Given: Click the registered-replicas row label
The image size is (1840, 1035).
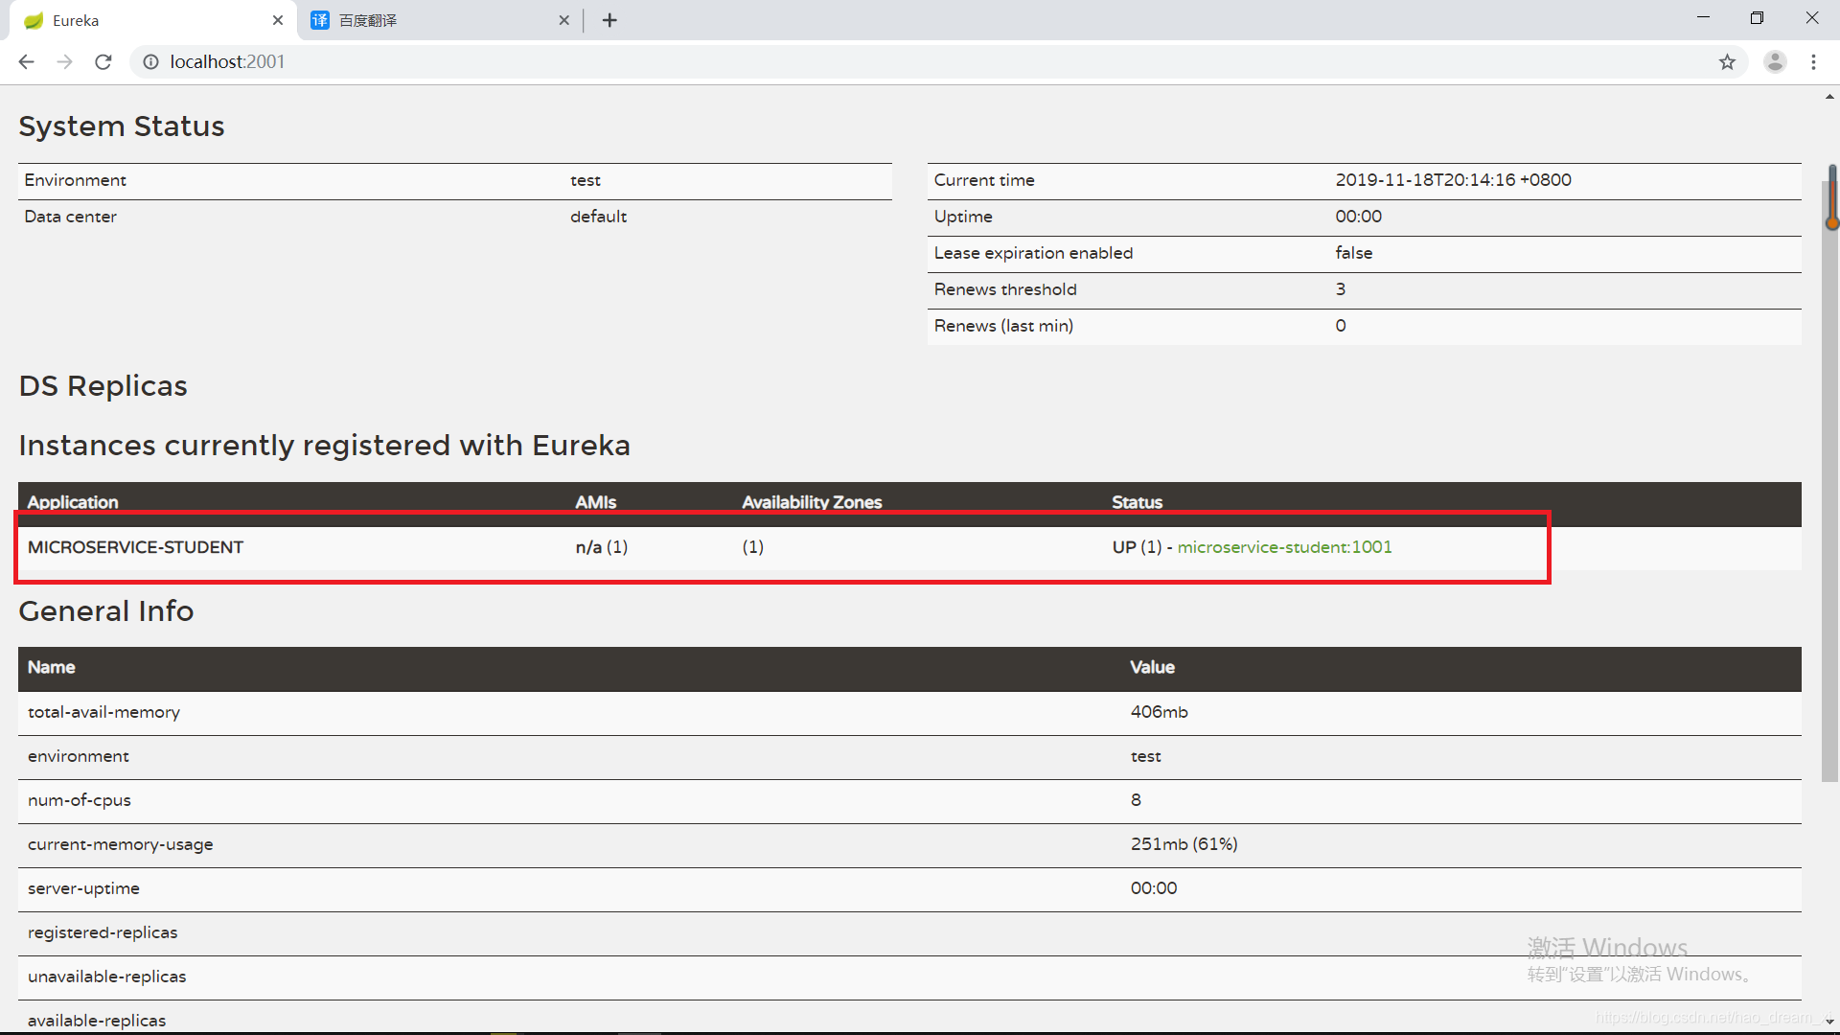Looking at the screenshot, I should [x=103, y=932].
